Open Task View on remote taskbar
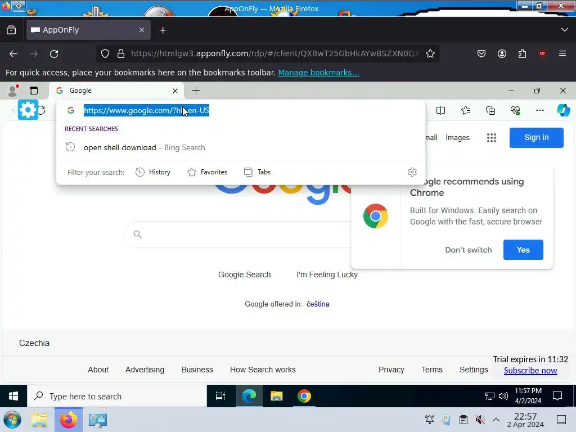Image resolution: width=576 pixels, height=432 pixels. click(220, 396)
